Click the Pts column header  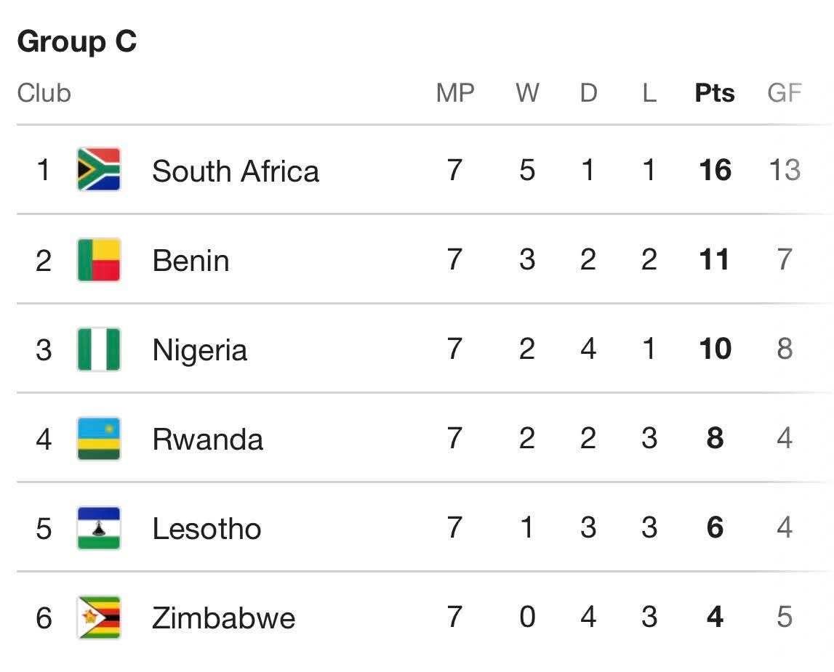click(x=715, y=93)
